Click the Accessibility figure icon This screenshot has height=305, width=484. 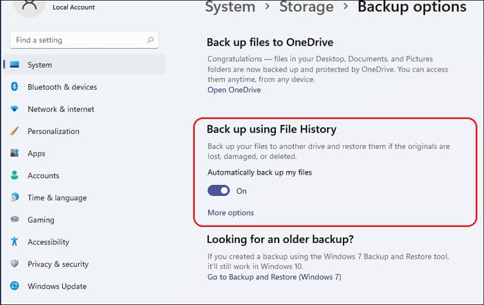(15, 242)
